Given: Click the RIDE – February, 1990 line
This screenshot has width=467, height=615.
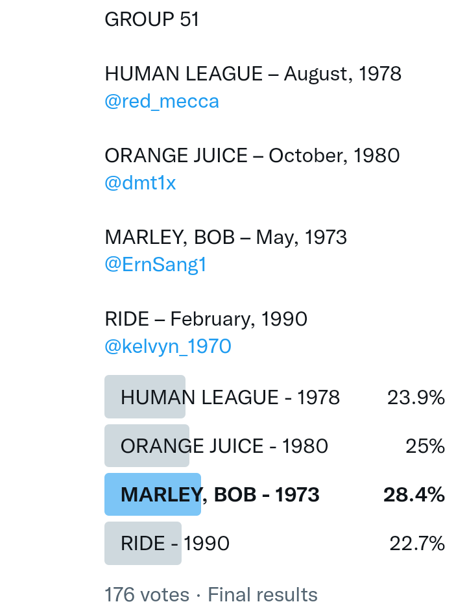Looking at the screenshot, I should pyautogui.click(x=206, y=319).
